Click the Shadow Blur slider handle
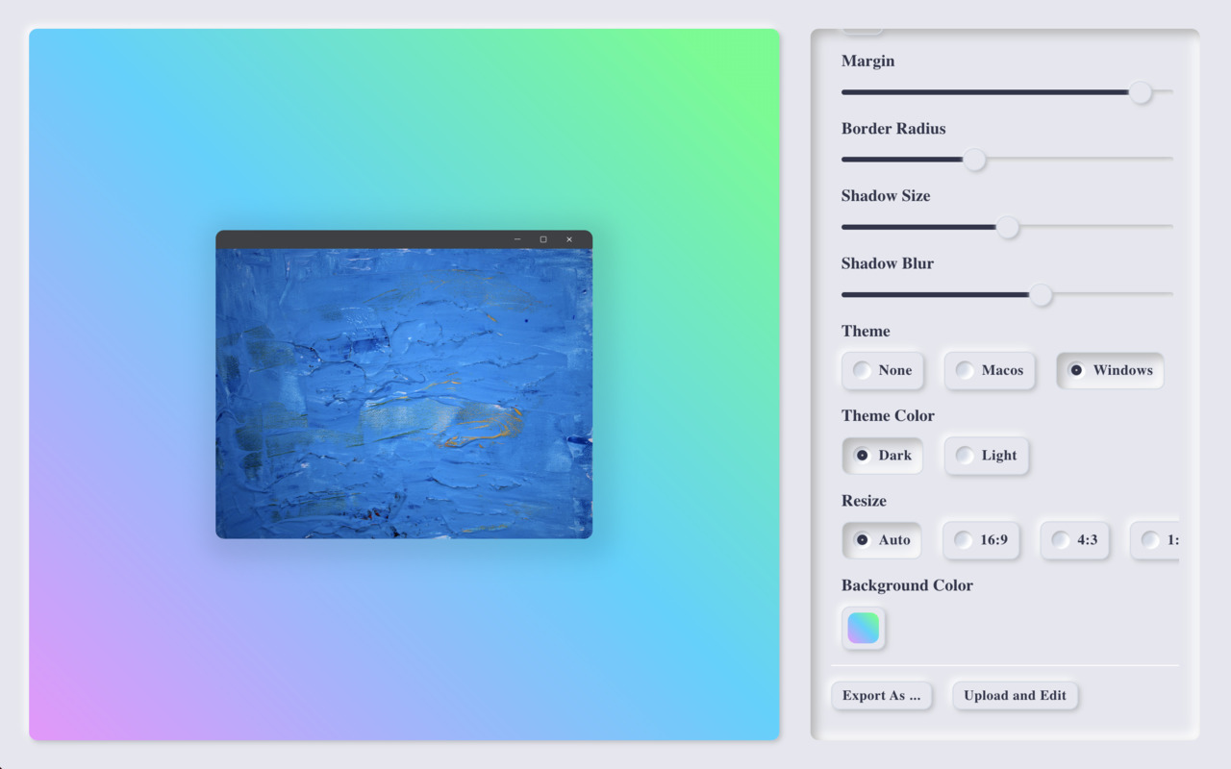Image resolution: width=1231 pixels, height=769 pixels. coord(1041,294)
